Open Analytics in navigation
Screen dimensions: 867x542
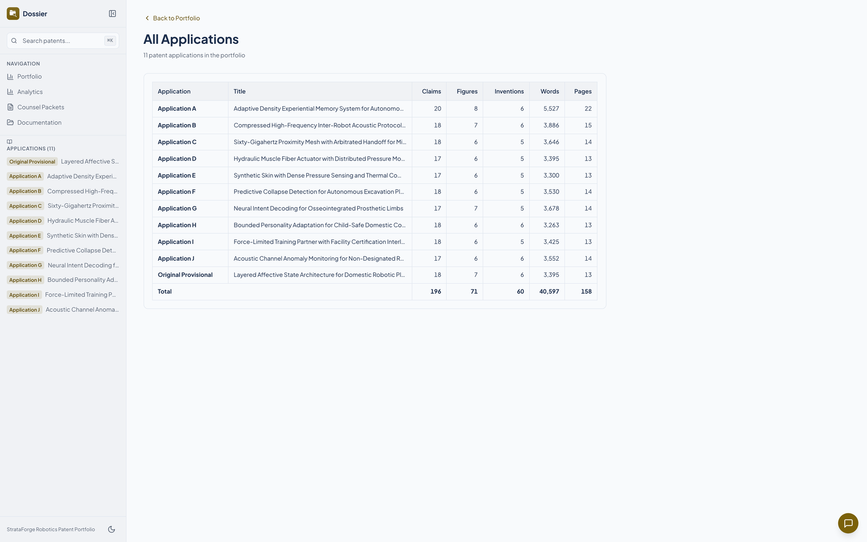[x=63, y=92]
